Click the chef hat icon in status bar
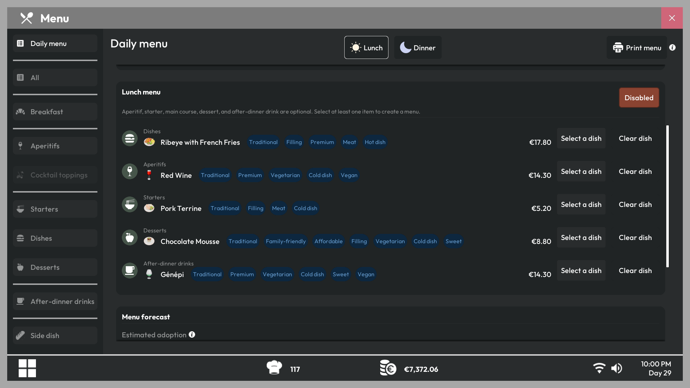690x388 pixels. (x=274, y=368)
